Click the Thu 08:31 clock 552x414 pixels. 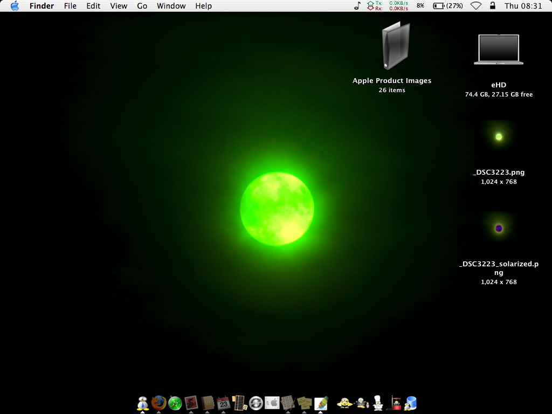[x=523, y=6]
